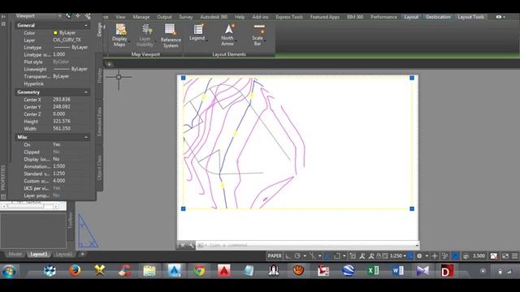The image size is (520, 292).
Task: Open the Output ribbon tab
Action: pyautogui.click(x=164, y=17)
